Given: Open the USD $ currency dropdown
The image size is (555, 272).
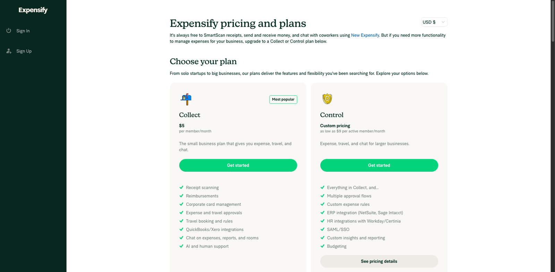Looking at the screenshot, I should [430, 22].
